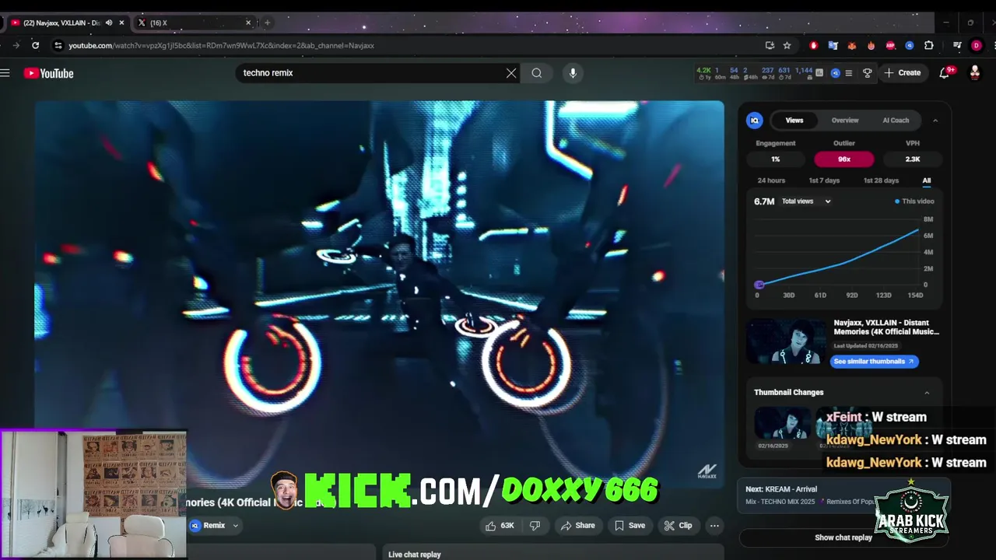Go to the YouTube home logo

pyautogui.click(x=48, y=73)
